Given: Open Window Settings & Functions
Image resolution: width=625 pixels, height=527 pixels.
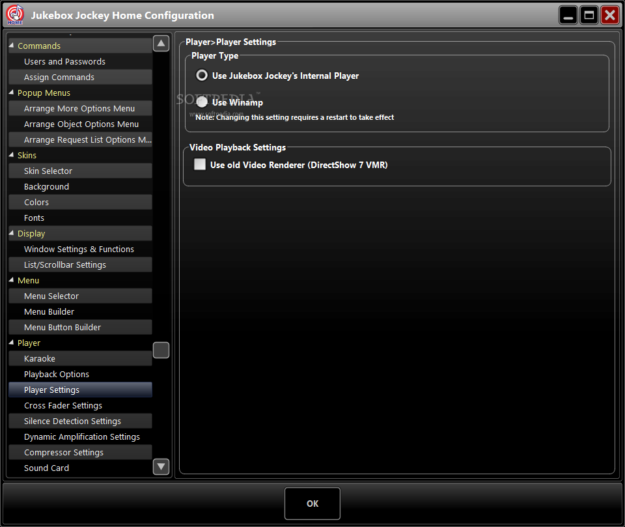Looking at the screenshot, I should tap(81, 249).
